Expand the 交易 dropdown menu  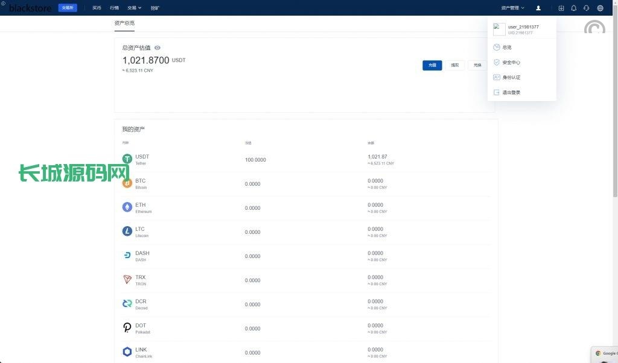134,8
